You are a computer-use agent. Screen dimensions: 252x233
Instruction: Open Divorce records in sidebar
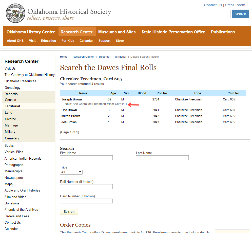point(10,119)
